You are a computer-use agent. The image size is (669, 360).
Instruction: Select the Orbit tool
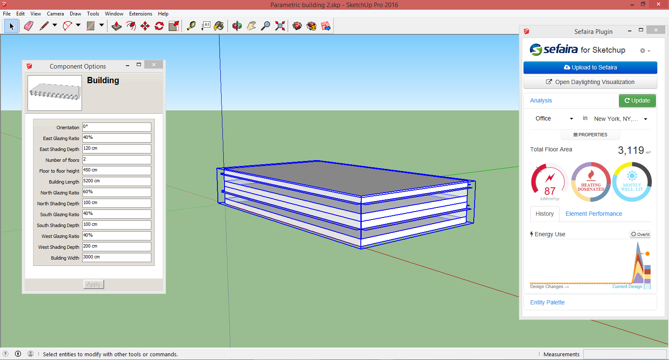pos(237,26)
